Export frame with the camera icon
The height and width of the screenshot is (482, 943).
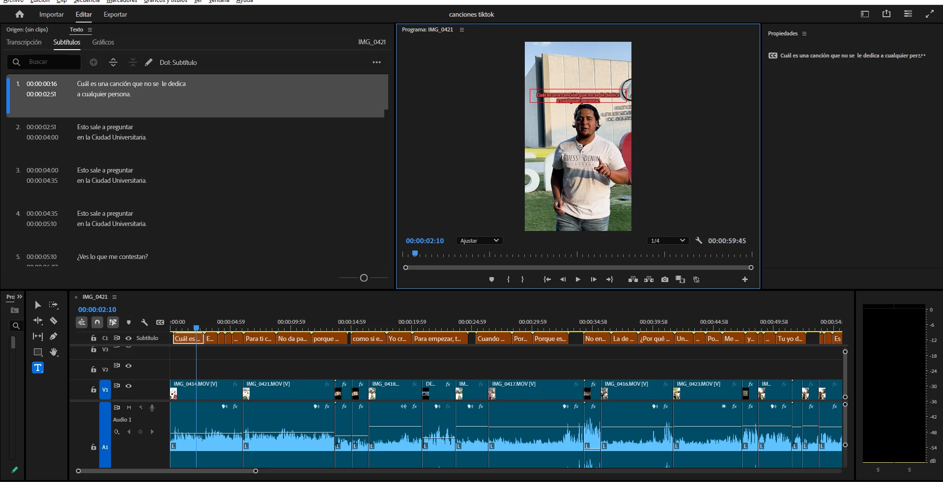point(665,280)
